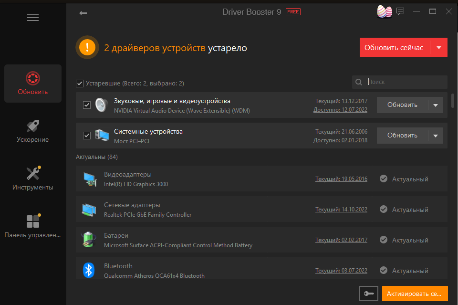Click the red Обновить сейчас button
458x305 pixels.
pos(395,47)
